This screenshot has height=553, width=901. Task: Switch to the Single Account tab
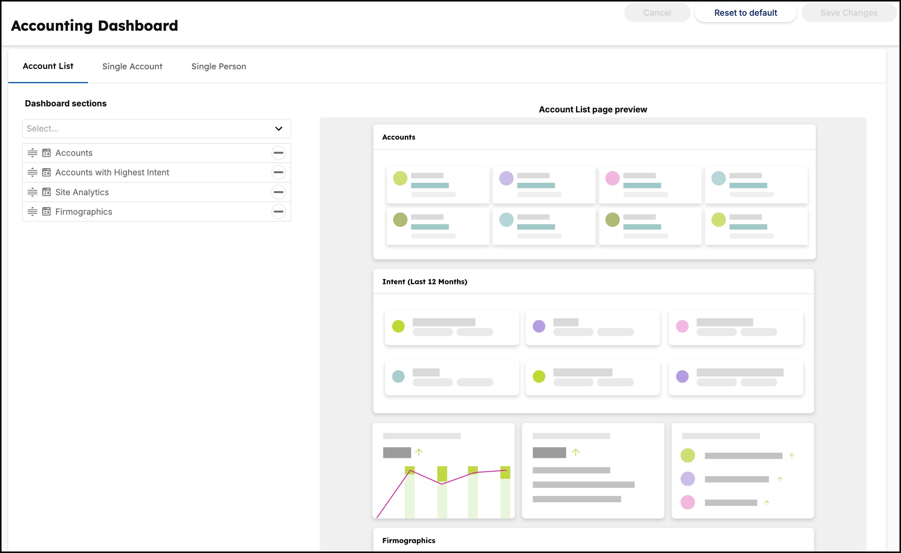point(132,66)
